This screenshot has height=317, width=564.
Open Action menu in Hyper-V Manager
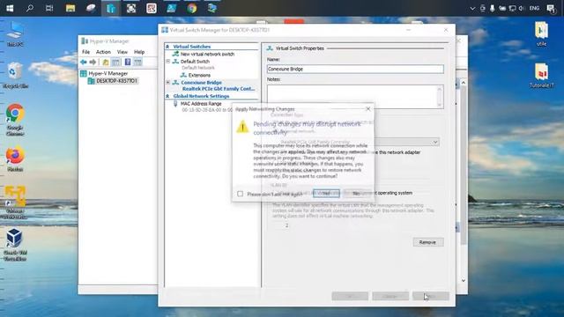click(103, 52)
